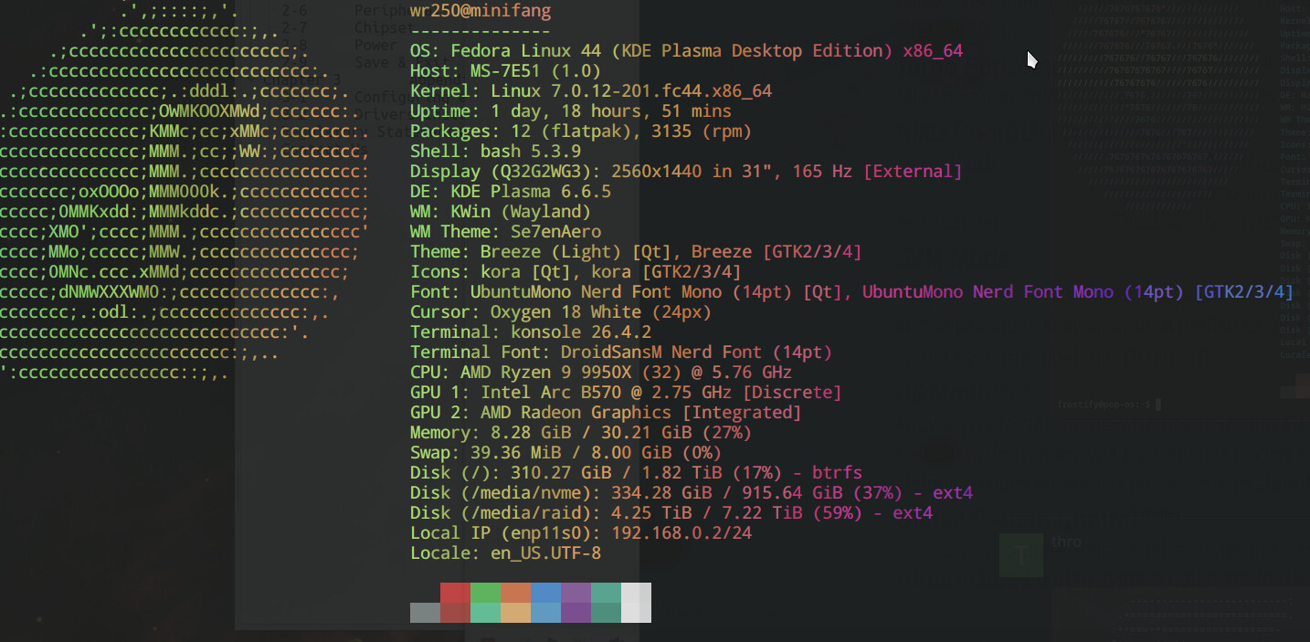Click the Disk (/) 310.27 GiB btrfs line

pos(636,473)
